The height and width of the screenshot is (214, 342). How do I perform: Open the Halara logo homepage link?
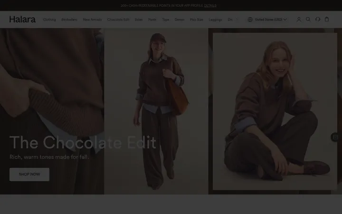click(x=22, y=19)
